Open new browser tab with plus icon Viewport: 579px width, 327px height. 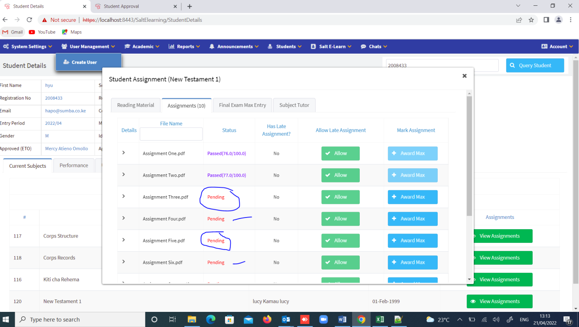tap(189, 6)
